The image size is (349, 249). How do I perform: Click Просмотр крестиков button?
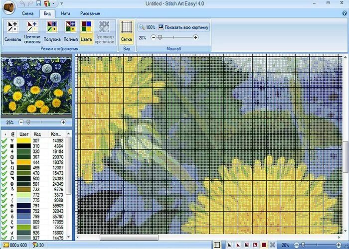[x=104, y=32]
